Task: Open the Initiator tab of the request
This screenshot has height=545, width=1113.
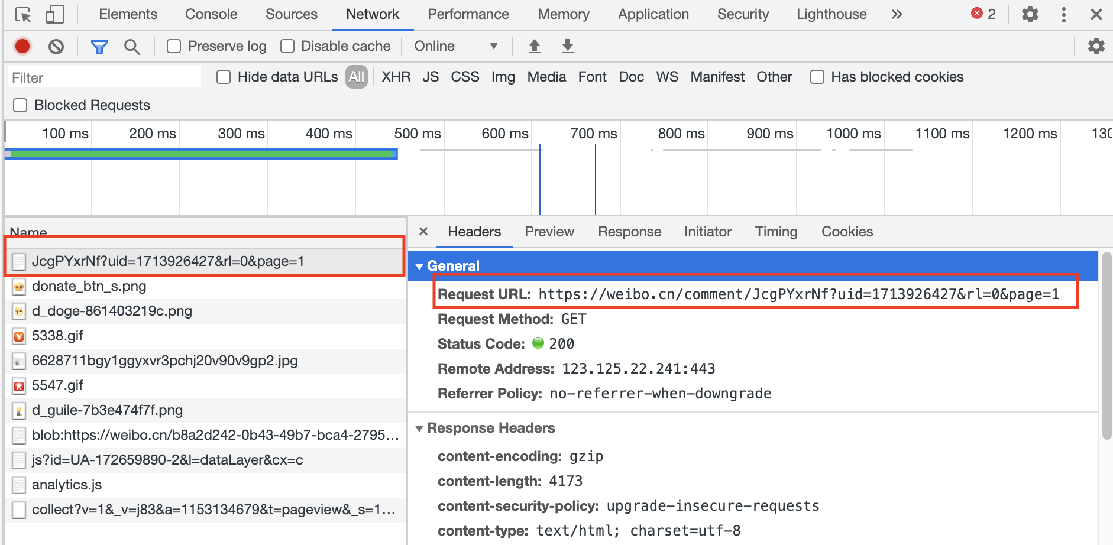Action: coord(708,232)
